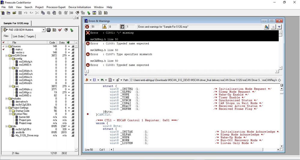Switch to the Link Order tab
300x160 pixels.
[x=18, y=36]
